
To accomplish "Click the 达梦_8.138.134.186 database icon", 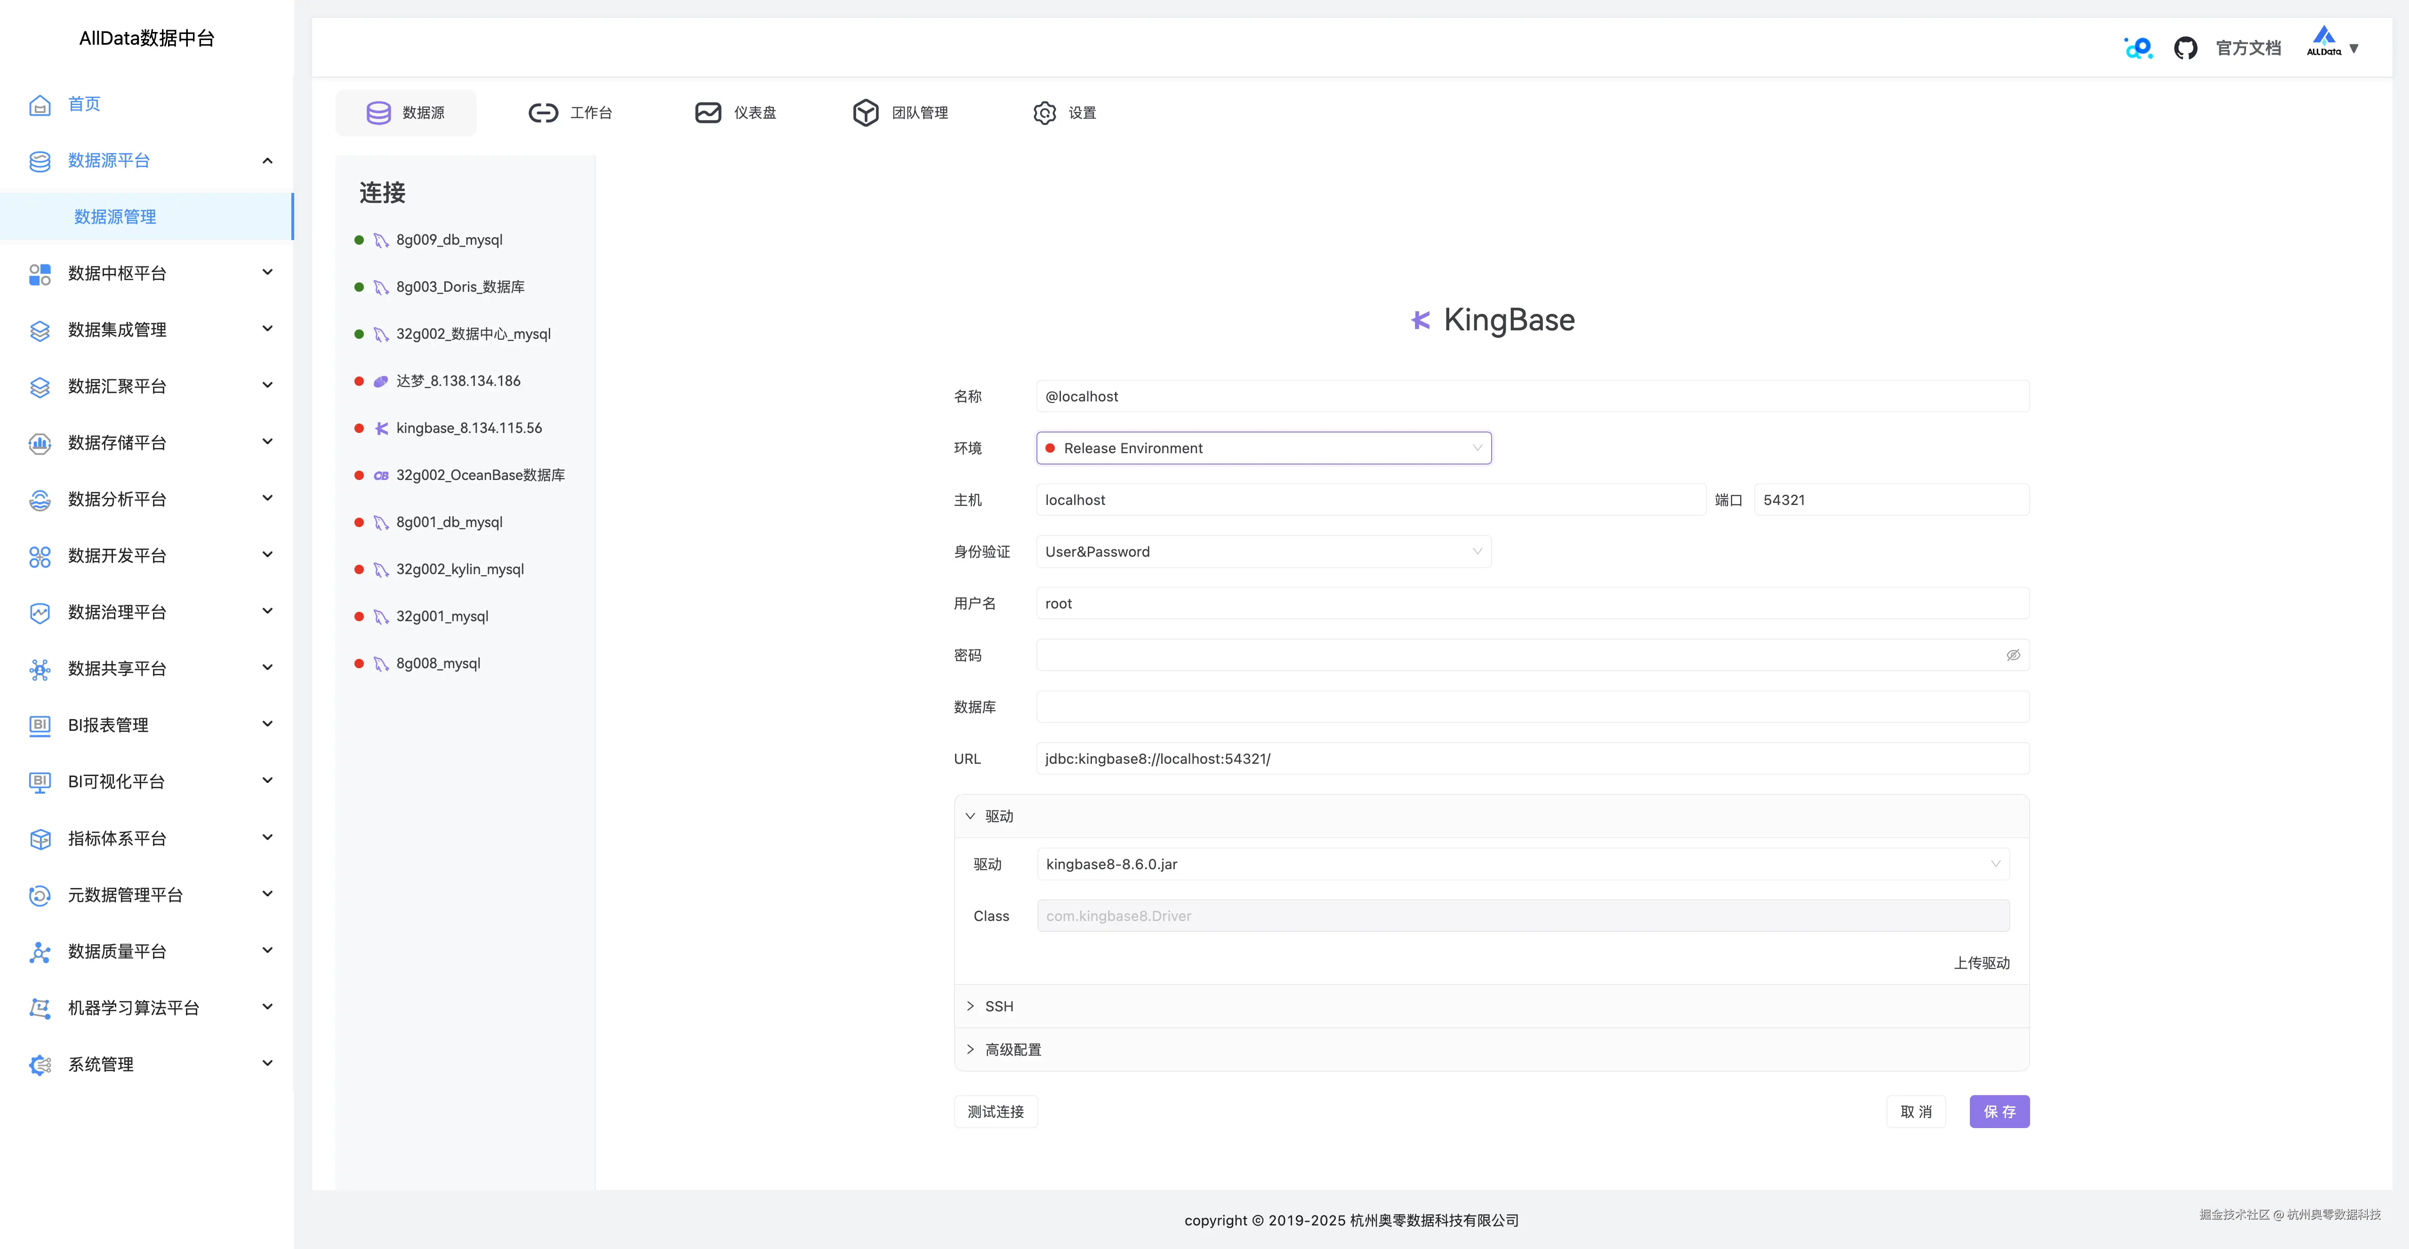I will [381, 382].
